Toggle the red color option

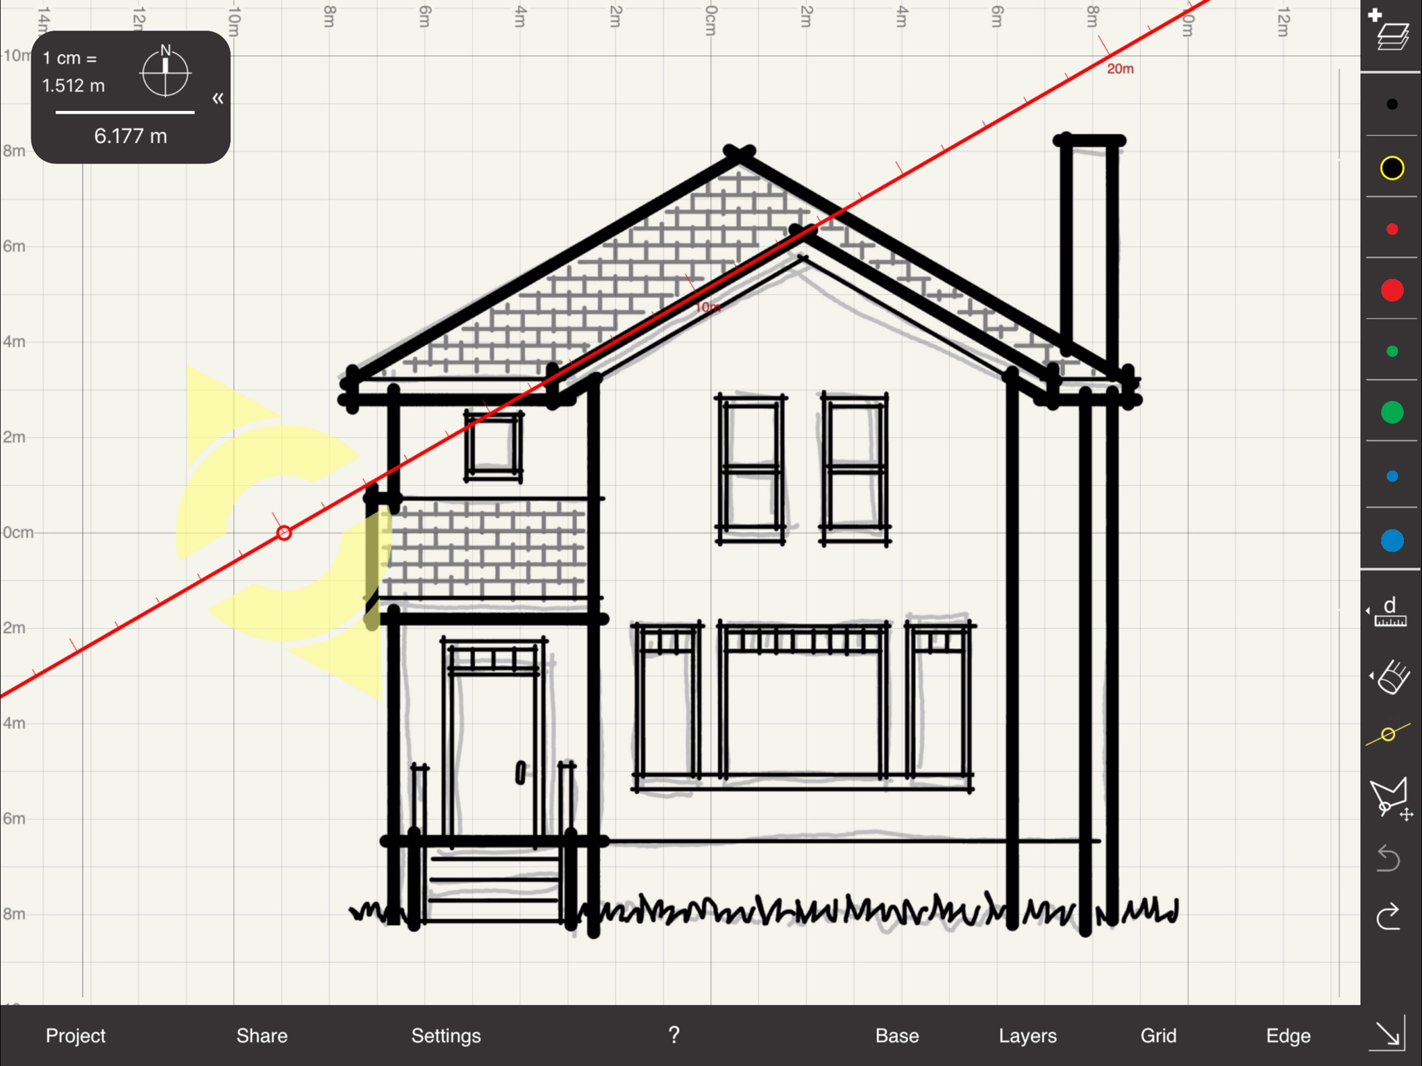point(1391,230)
